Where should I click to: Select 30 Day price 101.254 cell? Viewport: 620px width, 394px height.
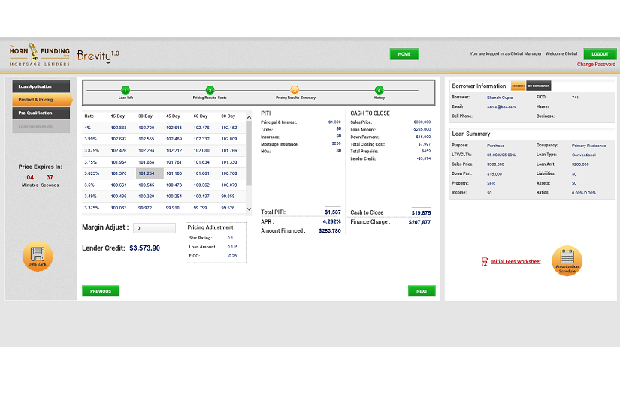150,173
